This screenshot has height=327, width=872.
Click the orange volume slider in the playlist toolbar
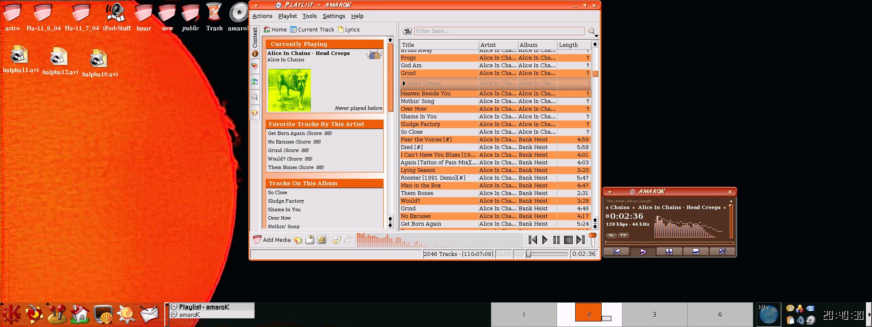point(592,239)
